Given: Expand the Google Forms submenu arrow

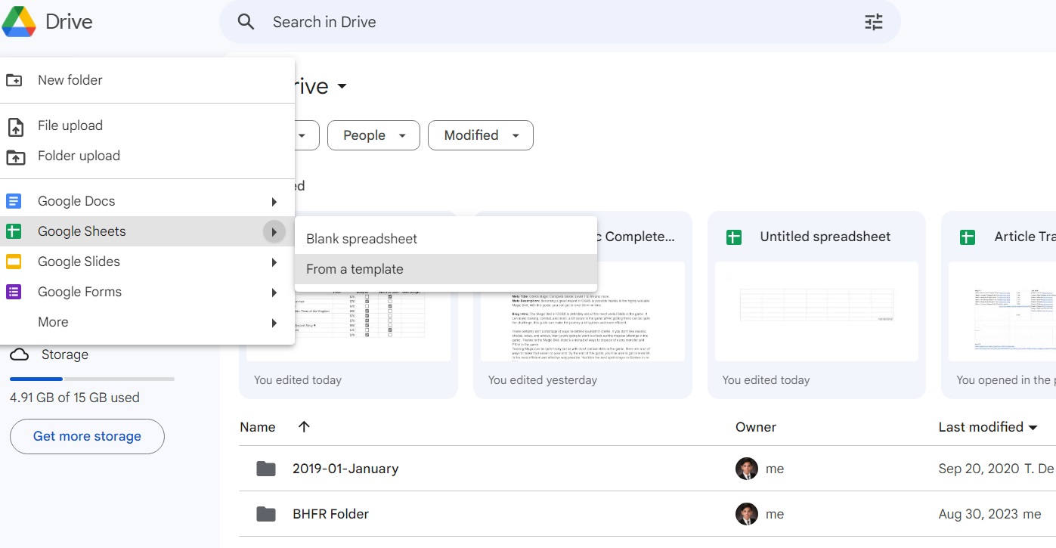Looking at the screenshot, I should pyautogui.click(x=274, y=293).
